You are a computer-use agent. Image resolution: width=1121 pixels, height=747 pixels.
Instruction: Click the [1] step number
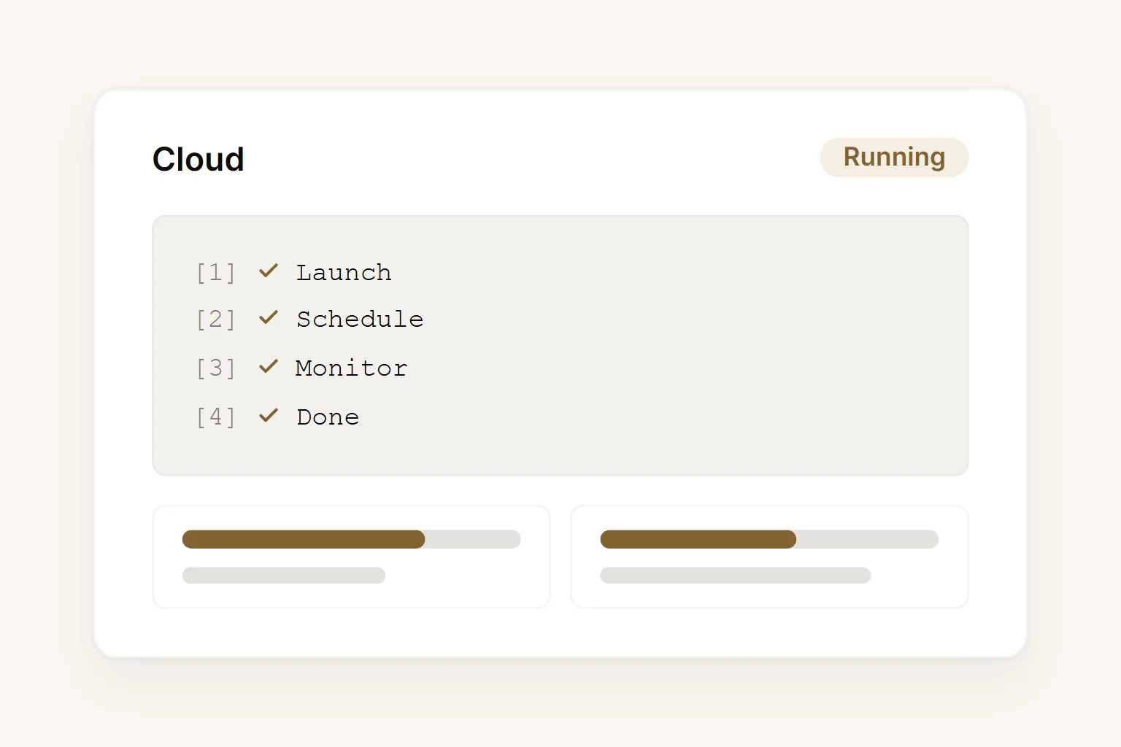[x=215, y=272]
